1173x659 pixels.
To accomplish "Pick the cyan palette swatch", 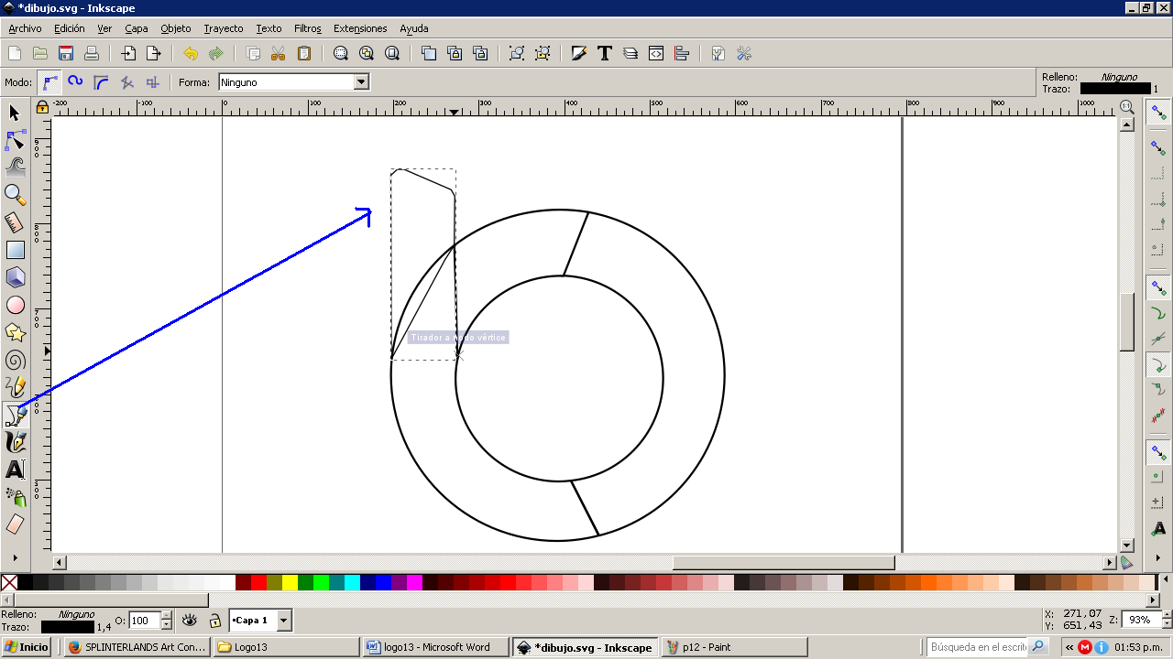I will 352,582.
